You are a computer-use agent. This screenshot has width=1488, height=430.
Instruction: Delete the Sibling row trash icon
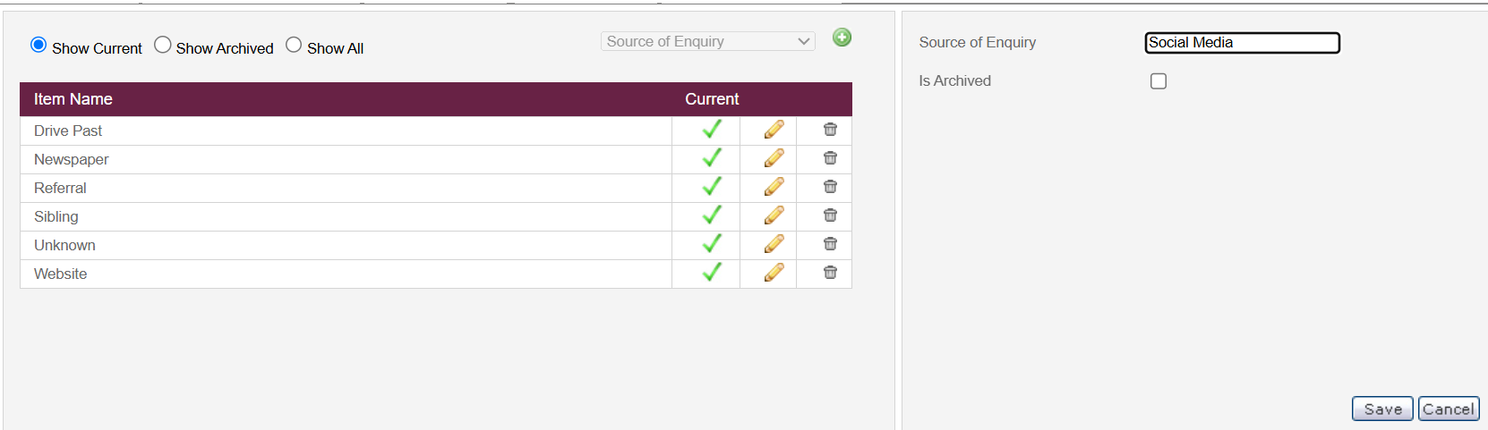[830, 215]
